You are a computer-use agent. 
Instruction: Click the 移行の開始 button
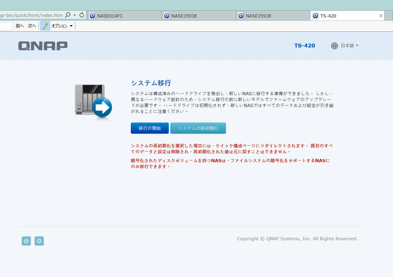[x=149, y=128]
